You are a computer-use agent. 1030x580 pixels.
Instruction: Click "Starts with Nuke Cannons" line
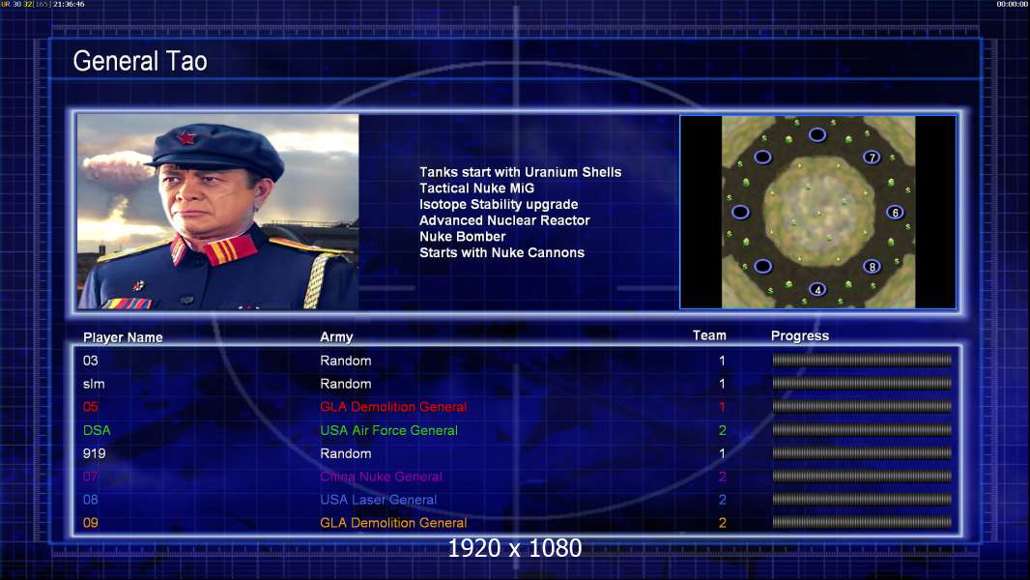point(501,253)
